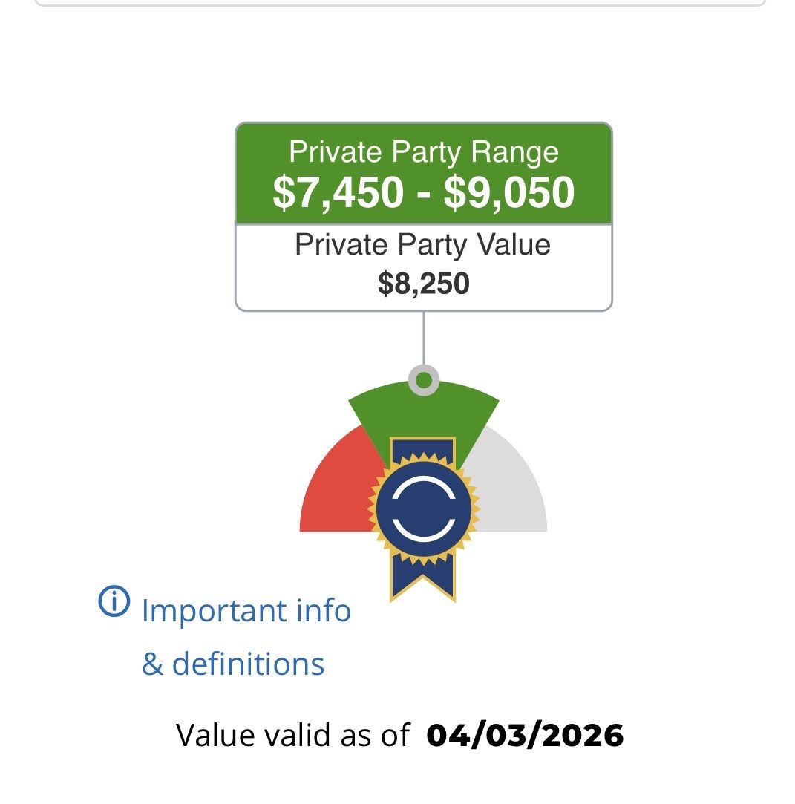The image size is (795, 804).
Task: Click the green gauge marker dot
Action: [424, 382]
